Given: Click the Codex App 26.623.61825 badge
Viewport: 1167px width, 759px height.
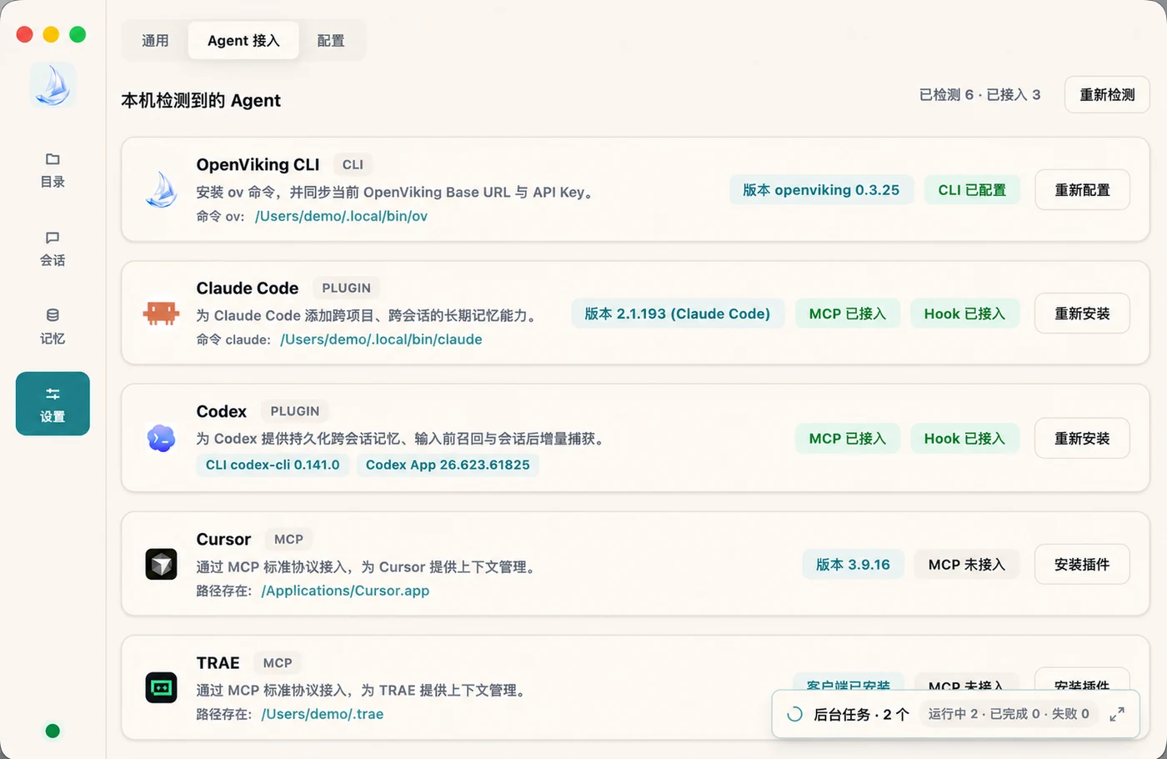Looking at the screenshot, I should point(448,465).
